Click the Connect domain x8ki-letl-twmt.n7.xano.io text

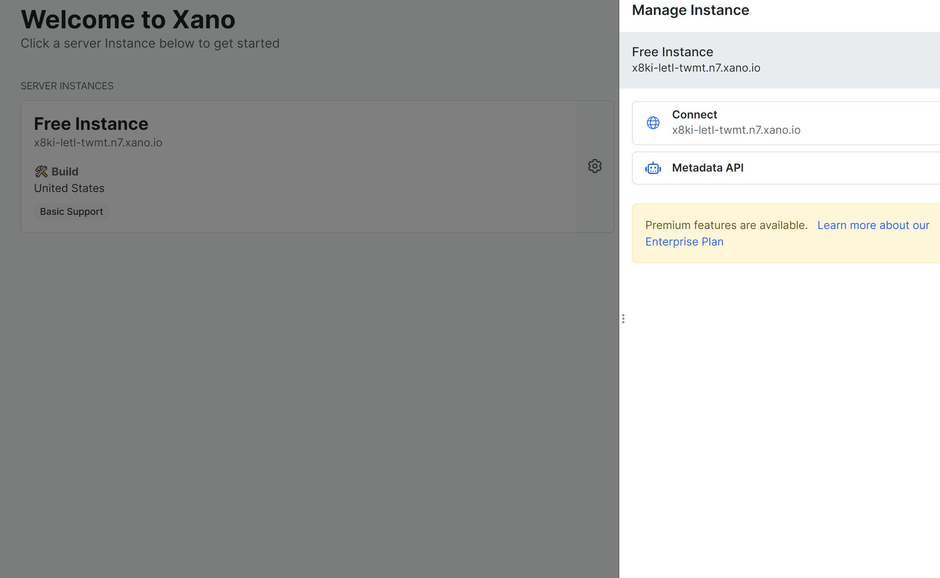[736, 130]
